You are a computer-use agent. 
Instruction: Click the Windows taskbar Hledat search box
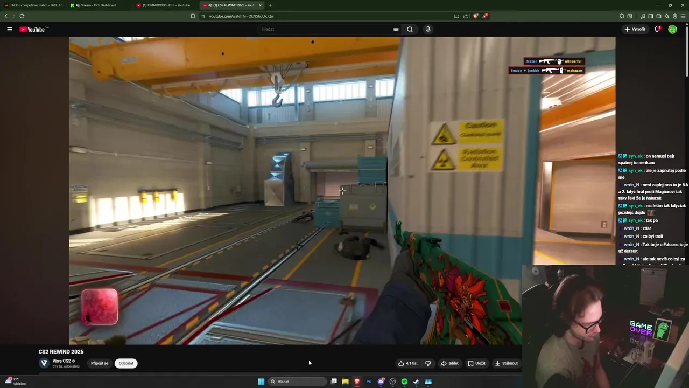(x=298, y=382)
